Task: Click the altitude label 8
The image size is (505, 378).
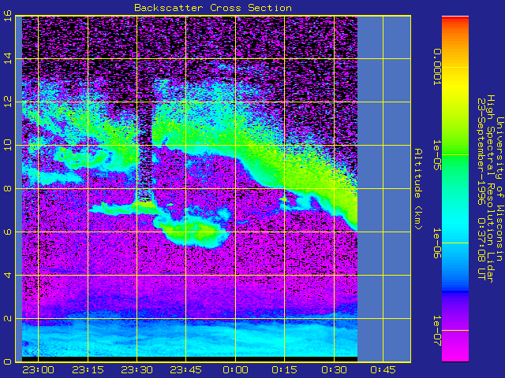Action: 8,189
